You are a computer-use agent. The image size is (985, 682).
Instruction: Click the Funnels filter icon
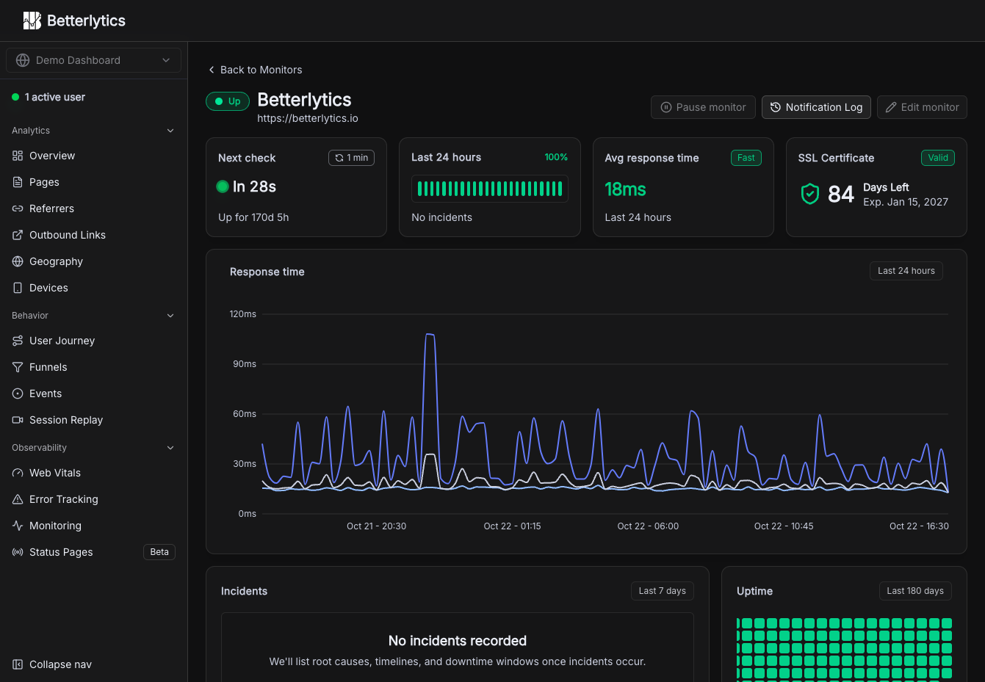click(18, 367)
